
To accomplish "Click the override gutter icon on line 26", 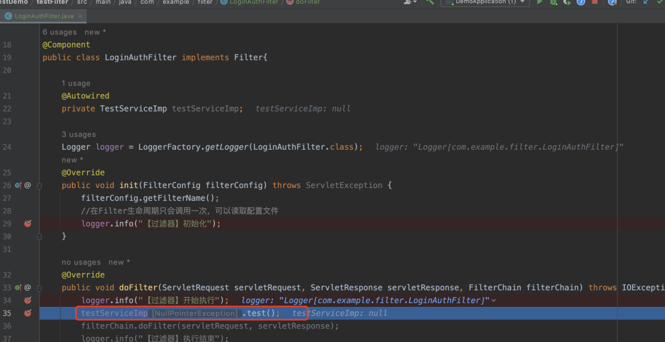I will [x=18, y=185].
